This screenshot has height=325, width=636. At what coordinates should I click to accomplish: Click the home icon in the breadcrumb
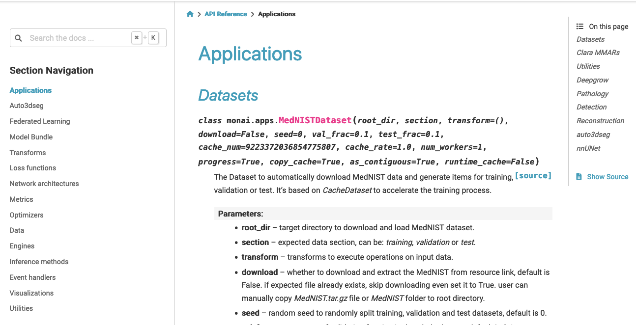(x=190, y=14)
